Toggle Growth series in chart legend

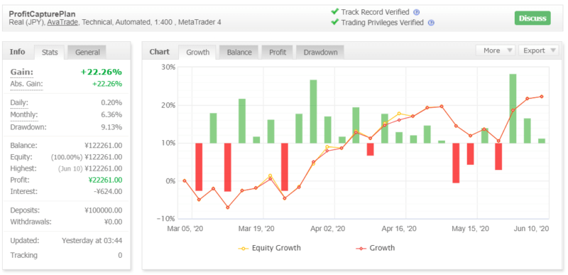pos(376,248)
